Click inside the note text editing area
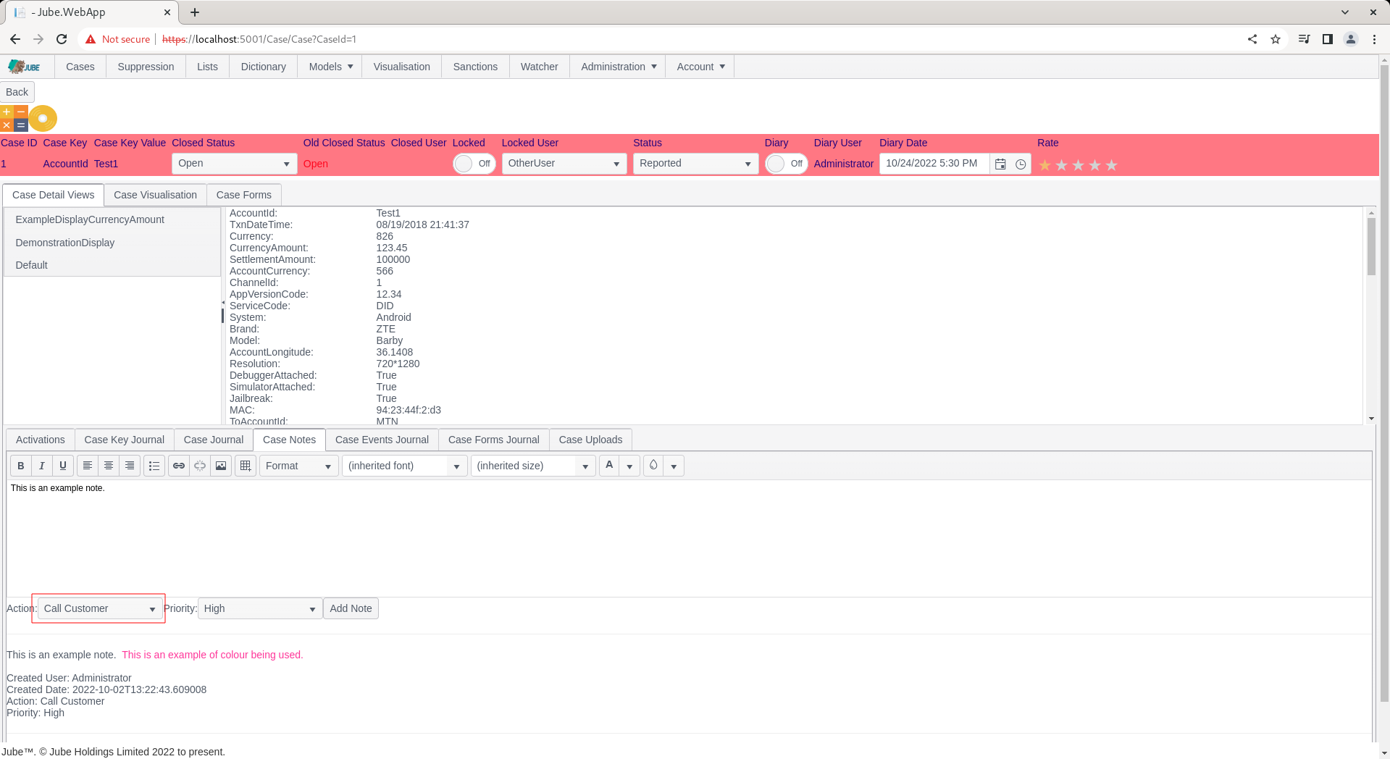This screenshot has width=1390, height=759. (x=689, y=538)
